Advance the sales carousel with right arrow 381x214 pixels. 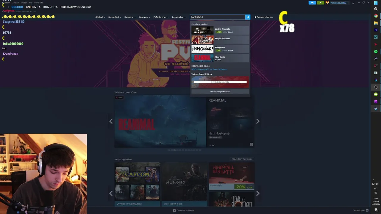click(258, 193)
